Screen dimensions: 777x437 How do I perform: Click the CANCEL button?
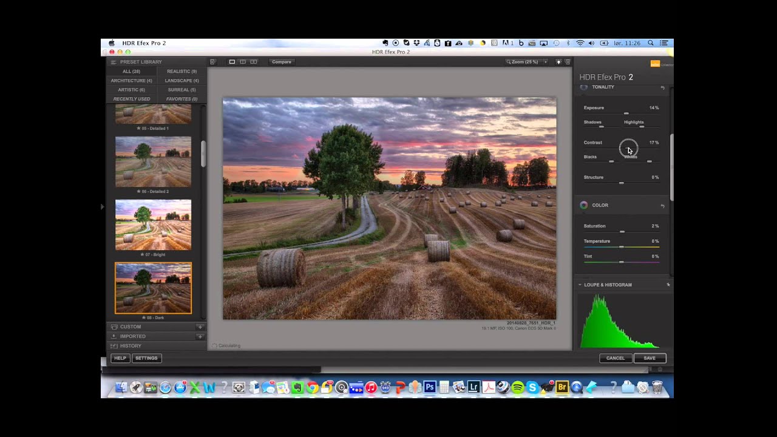(615, 358)
